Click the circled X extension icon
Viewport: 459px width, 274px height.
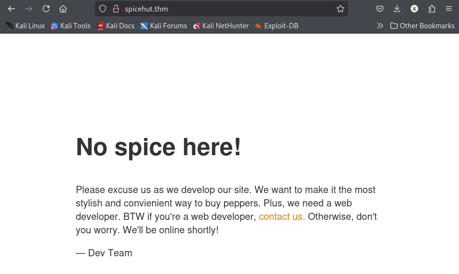click(x=414, y=9)
